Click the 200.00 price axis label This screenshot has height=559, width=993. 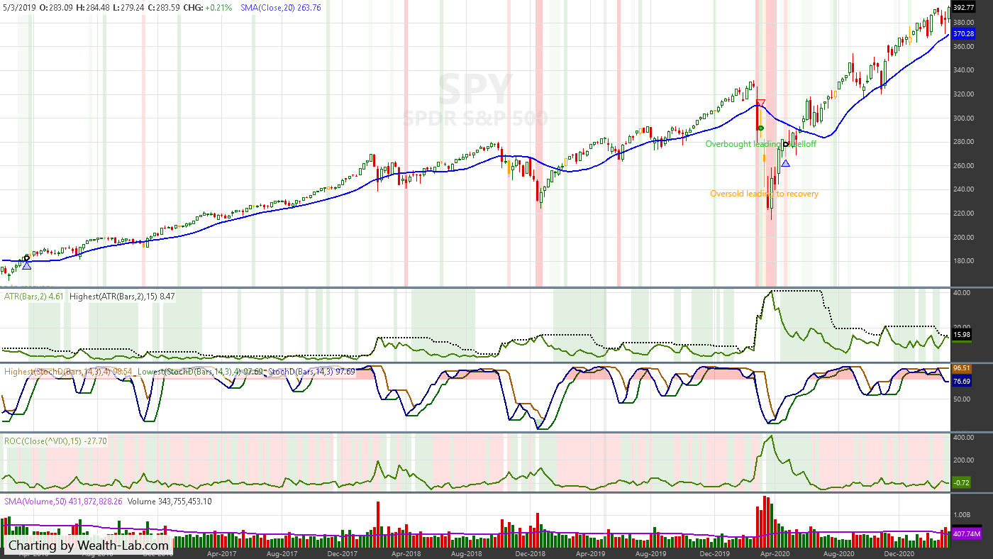click(964, 237)
